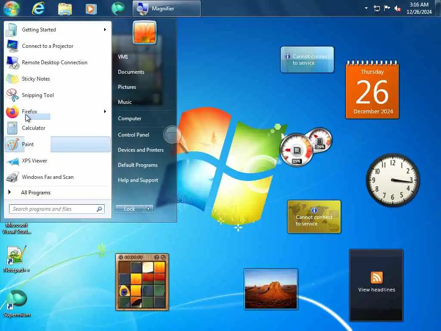
Task: Expand All Programs list
Action: (58, 193)
